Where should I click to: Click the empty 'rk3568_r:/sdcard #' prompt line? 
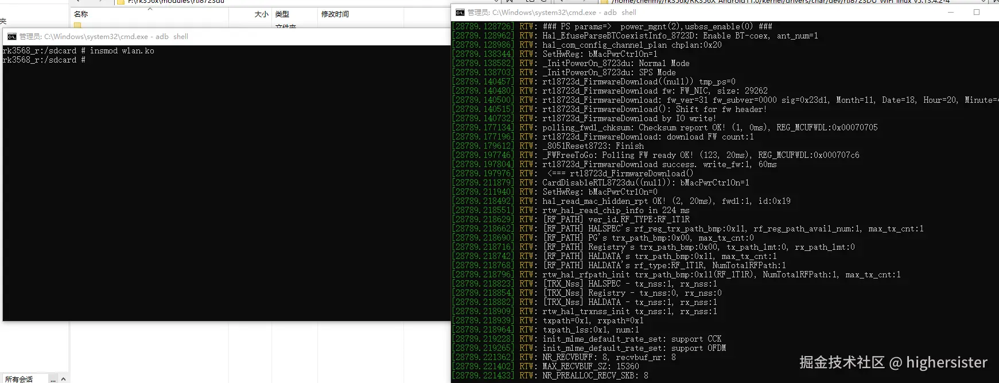(44, 60)
